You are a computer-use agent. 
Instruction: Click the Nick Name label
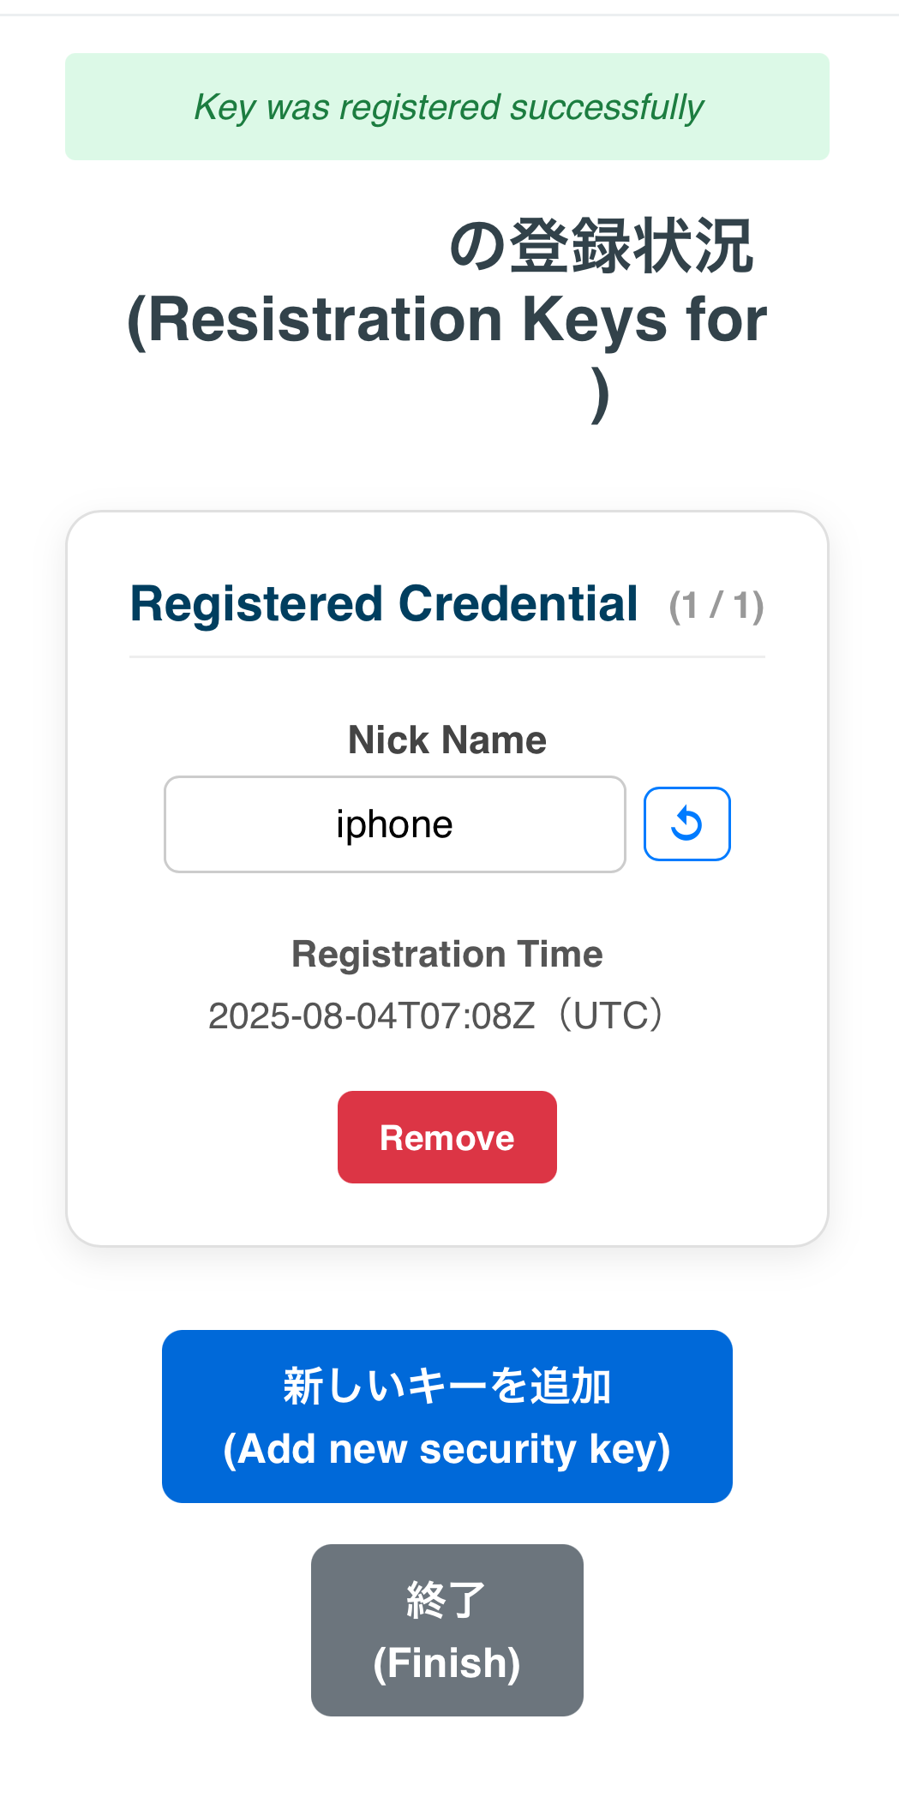tap(447, 740)
